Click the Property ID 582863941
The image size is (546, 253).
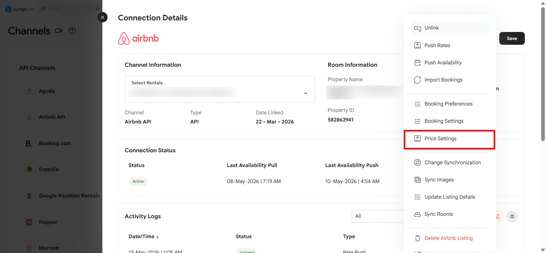pos(341,120)
